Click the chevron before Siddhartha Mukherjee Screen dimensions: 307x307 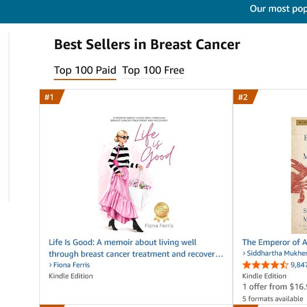pos(244,254)
